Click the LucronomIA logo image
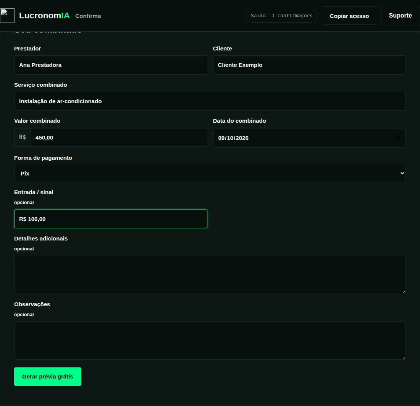The image size is (420, 406). click(x=7, y=16)
